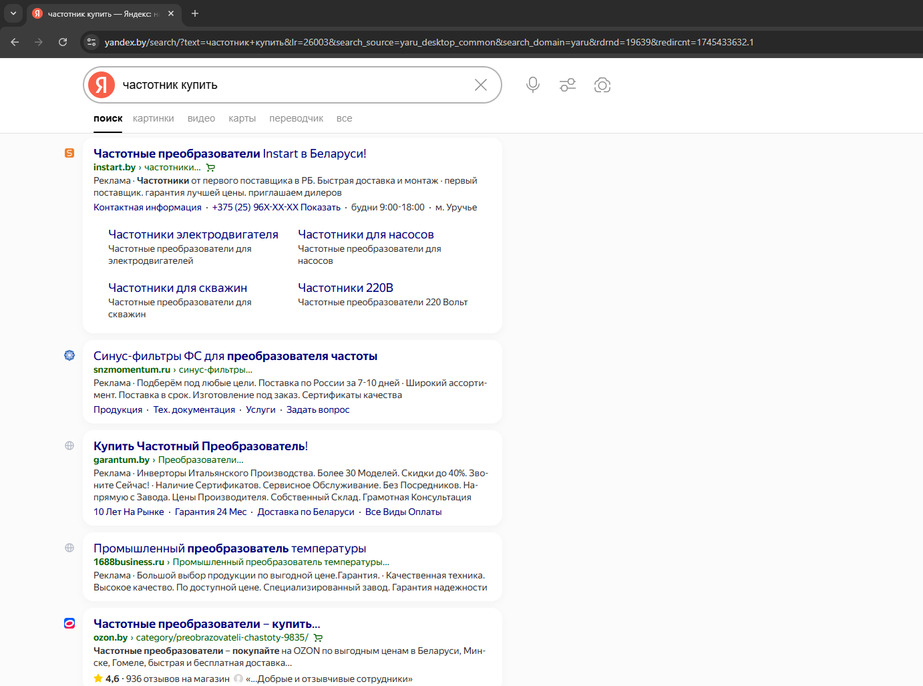Image resolution: width=923 pixels, height=686 pixels.
Task: Open Частотные преобразователи – купить Ozon result
Action: tap(207, 623)
